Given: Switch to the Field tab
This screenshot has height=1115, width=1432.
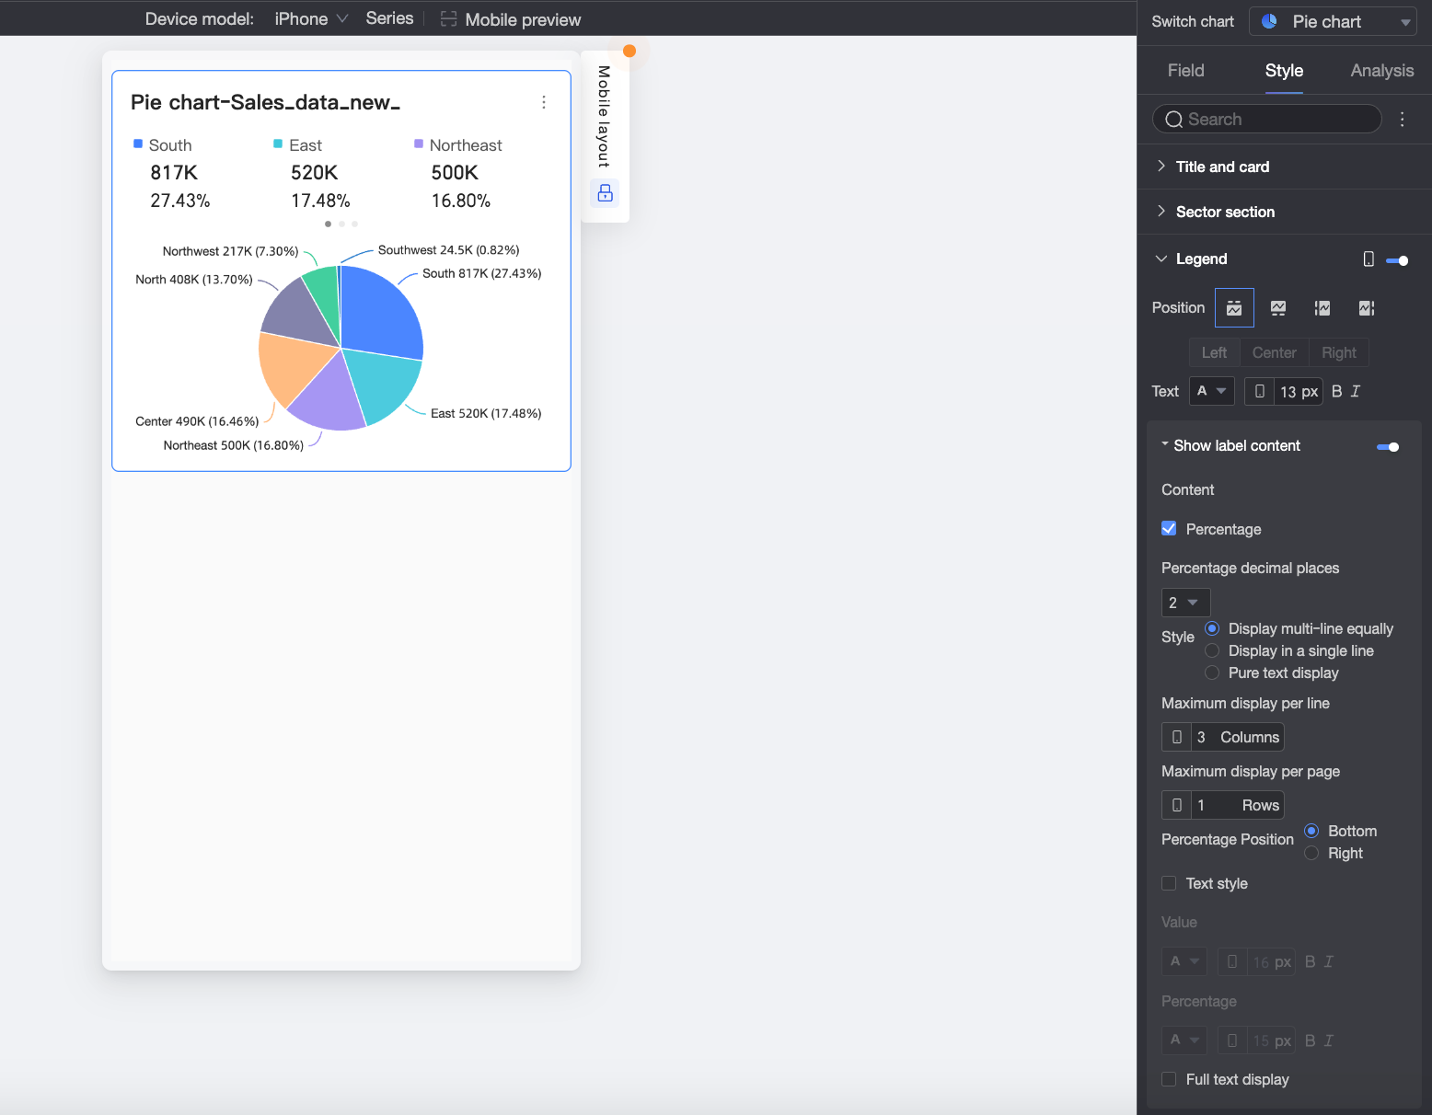Looking at the screenshot, I should (x=1185, y=71).
